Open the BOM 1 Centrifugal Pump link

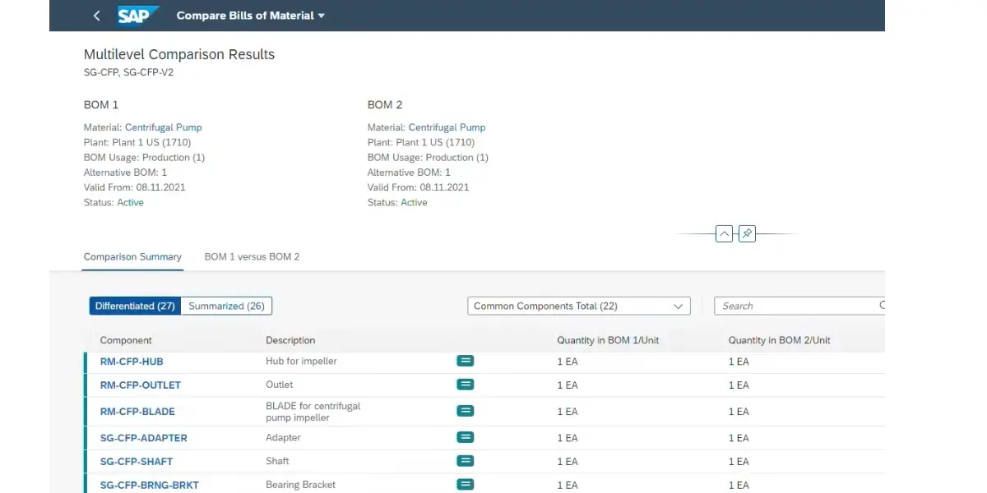pos(163,127)
